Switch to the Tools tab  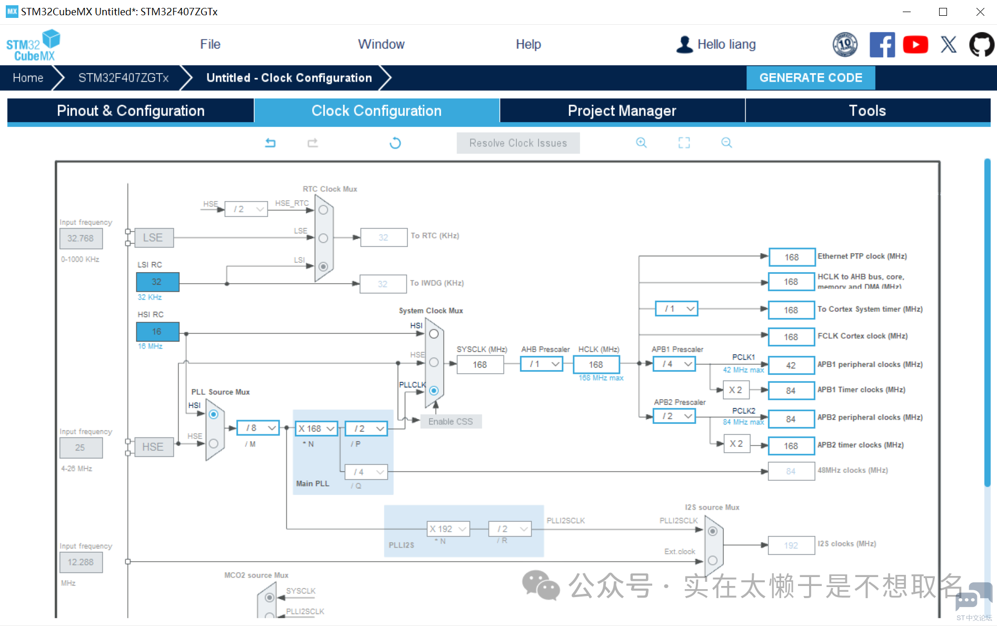coord(868,111)
